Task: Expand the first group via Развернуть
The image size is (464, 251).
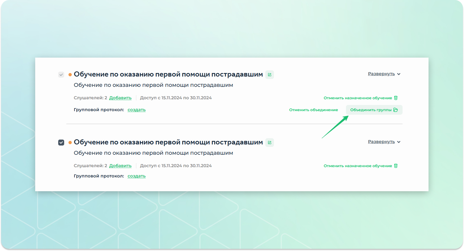Action: point(381,74)
